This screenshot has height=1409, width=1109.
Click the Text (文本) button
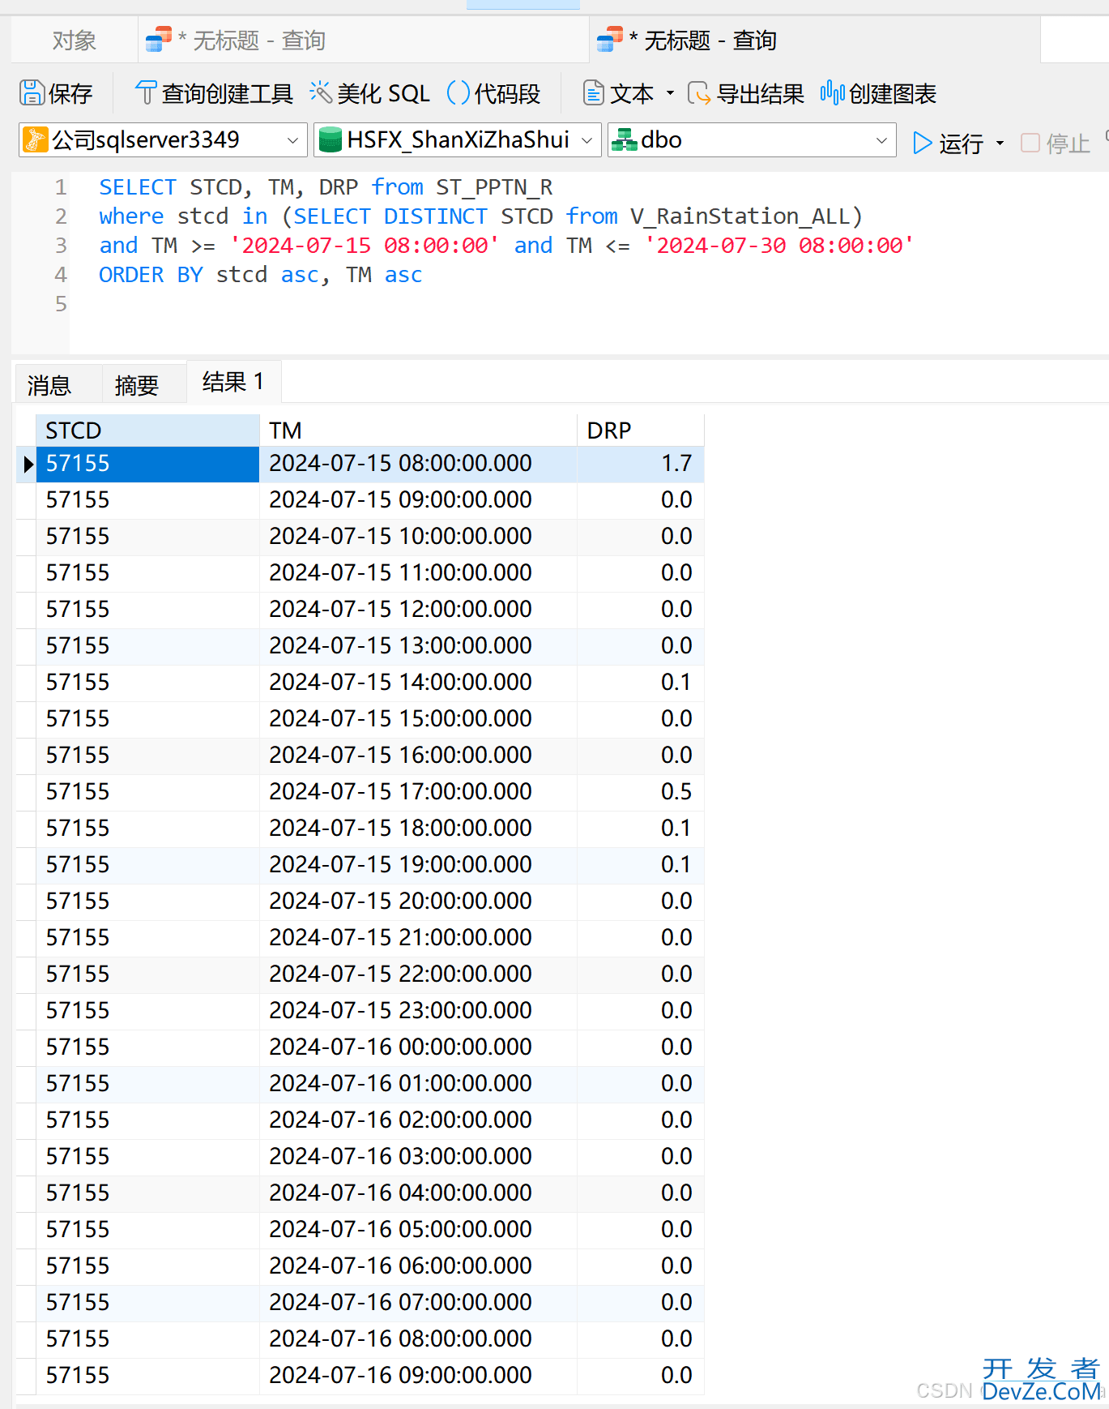(x=618, y=93)
